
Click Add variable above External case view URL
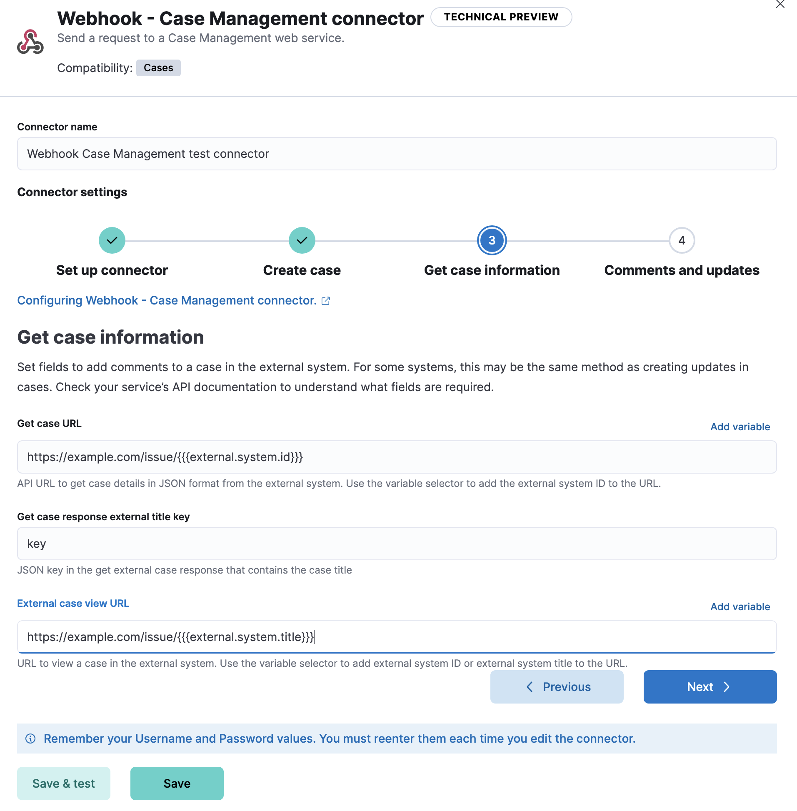740,606
